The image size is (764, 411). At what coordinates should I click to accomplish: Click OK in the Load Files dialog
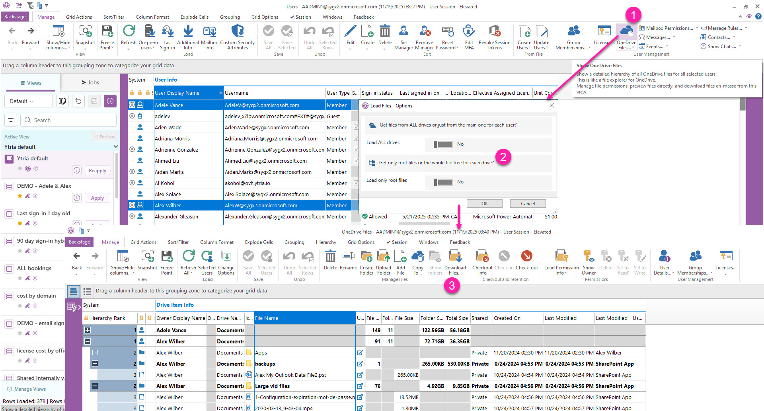click(484, 203)
